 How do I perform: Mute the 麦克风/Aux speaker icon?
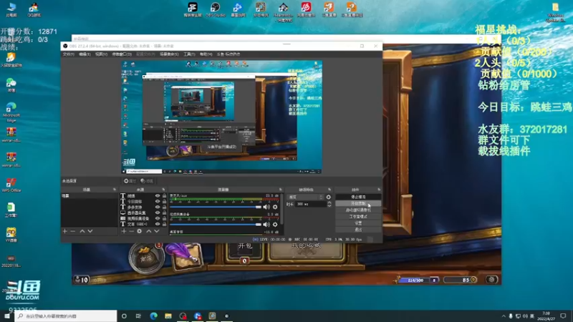(x=266, y=207)
